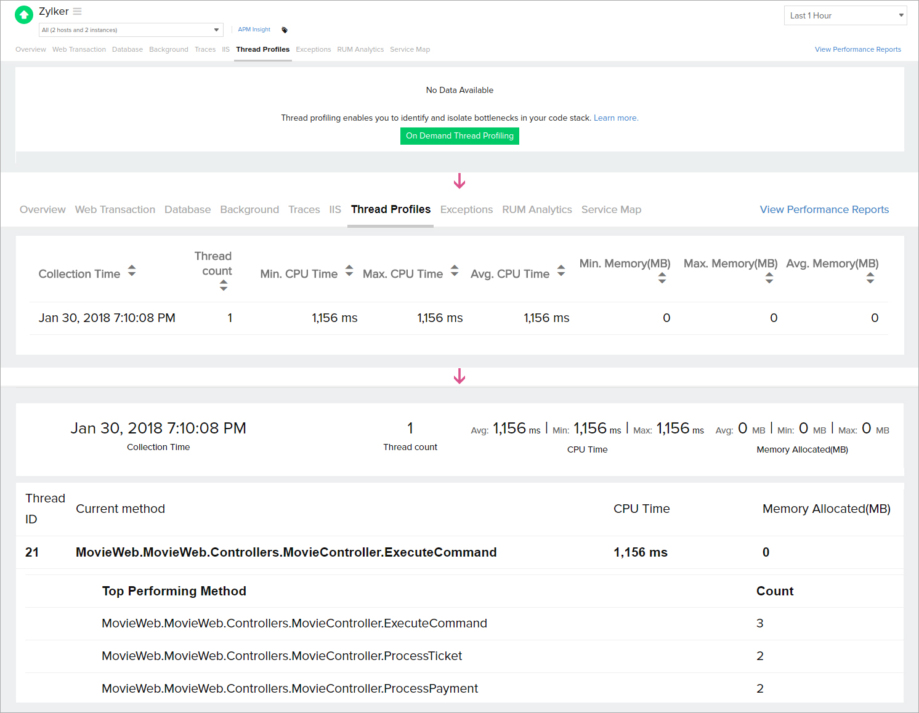Switch to Web Transaction tab in top navigation
This screenshot has height=713, width=919.
pyautogui.click(x=79, y=49)
